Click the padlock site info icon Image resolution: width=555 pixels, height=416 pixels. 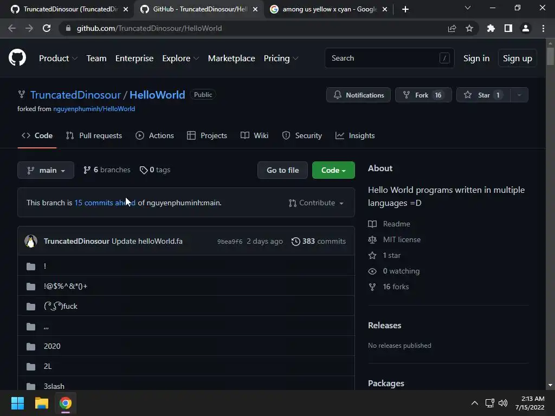pos(68,28)
